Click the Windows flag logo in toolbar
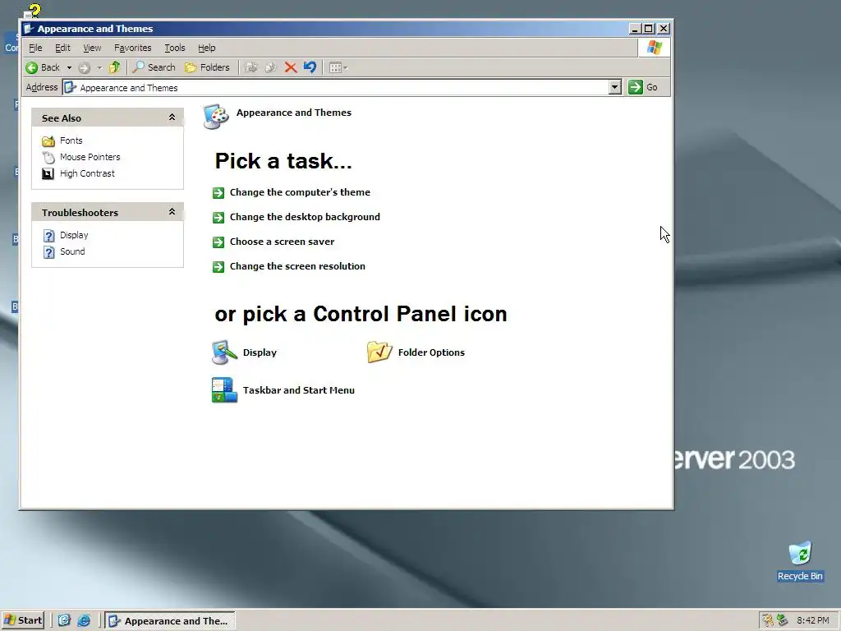This screenshot has width=841, height=631. pyautogui.click(x=655, y=48)
